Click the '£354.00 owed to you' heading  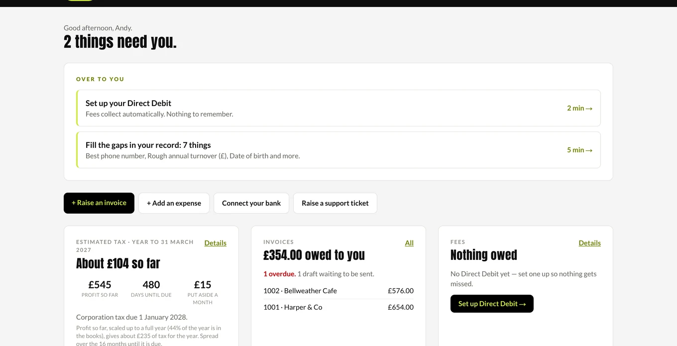[314, 255]
